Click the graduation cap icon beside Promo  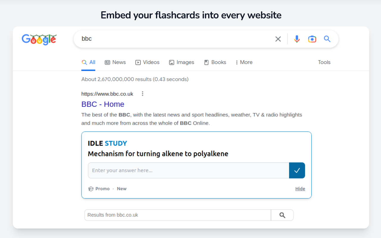tap(91, 189)
